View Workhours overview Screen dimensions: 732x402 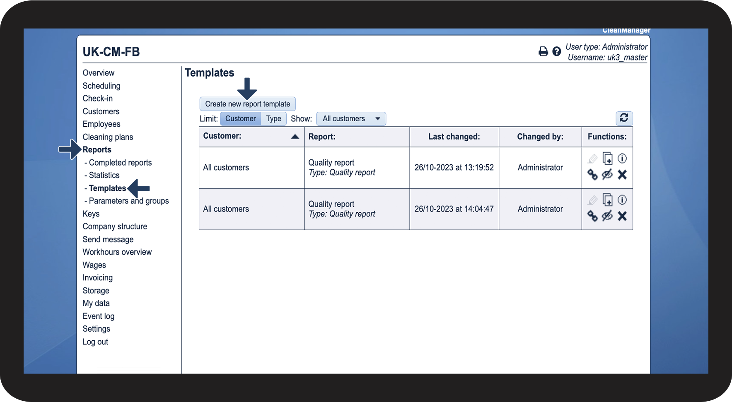[117, 252]
